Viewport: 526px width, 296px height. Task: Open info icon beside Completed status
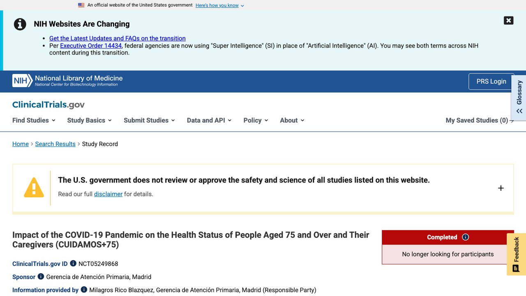pos(466,237)
